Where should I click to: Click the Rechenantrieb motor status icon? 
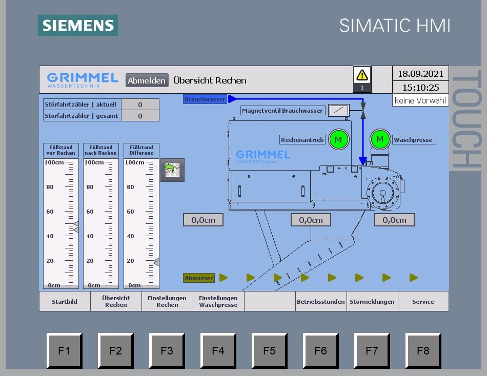[x=338, y=139]
